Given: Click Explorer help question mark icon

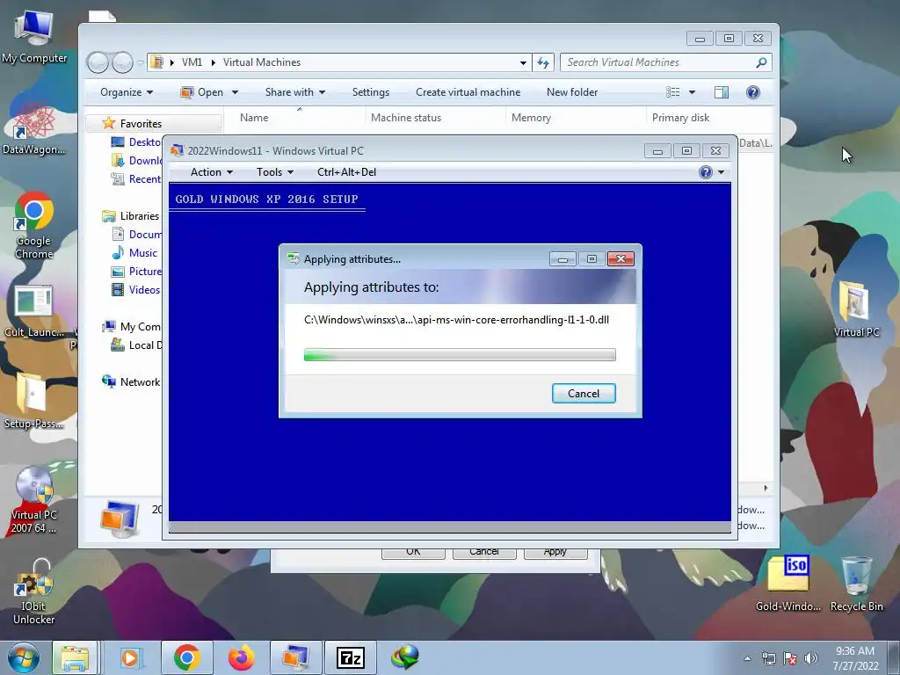Looking at the screenshot, I should click(x=753, y=92).
